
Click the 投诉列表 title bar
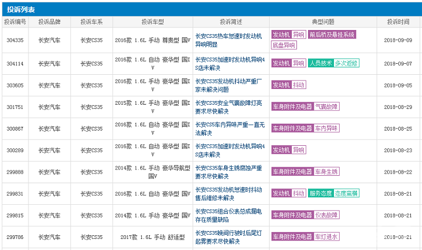(x=212, y=9)
